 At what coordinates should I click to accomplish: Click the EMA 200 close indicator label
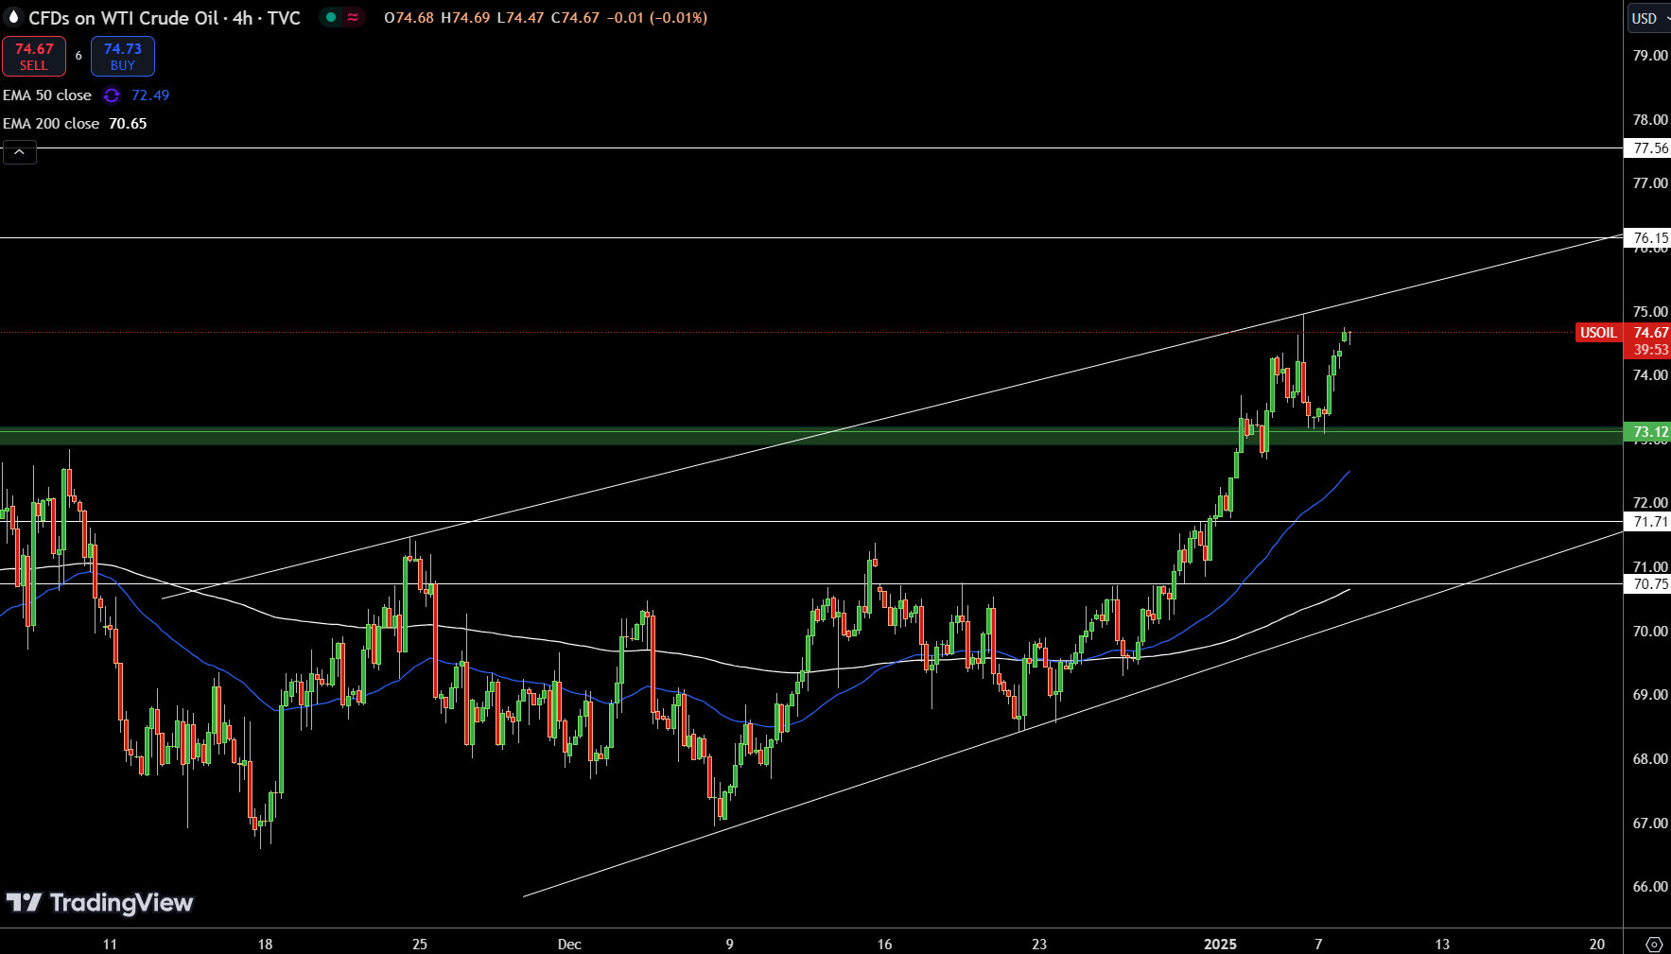tap(51, 124)
